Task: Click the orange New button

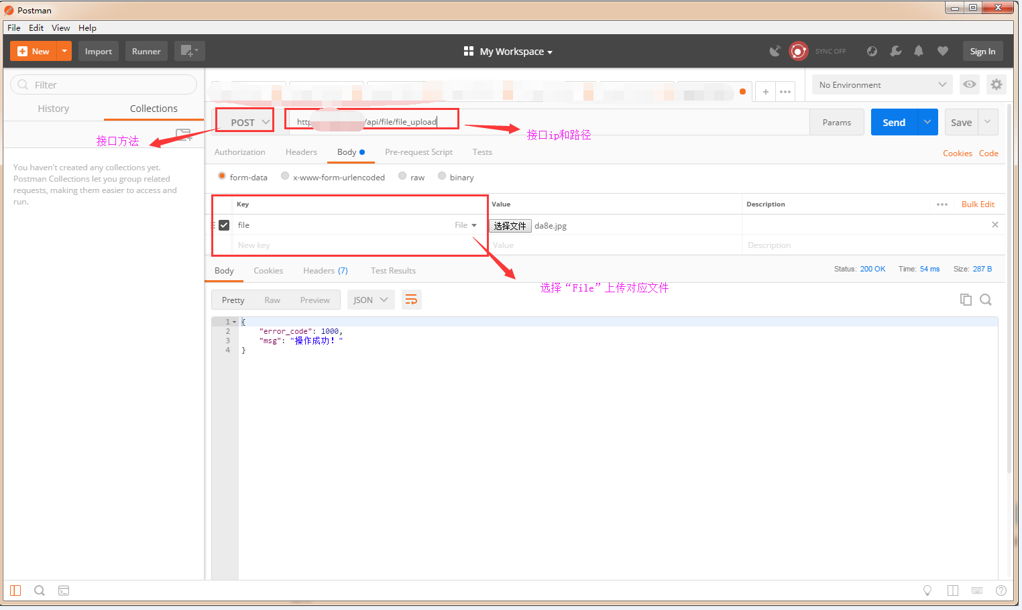Action: [34, 52]
